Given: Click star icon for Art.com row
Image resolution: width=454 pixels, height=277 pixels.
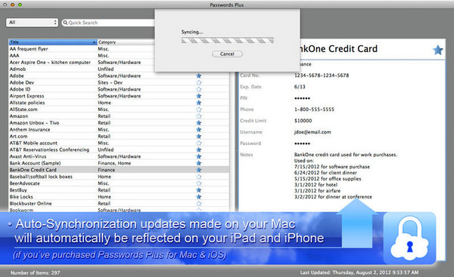Looking at the screenshot, I should pos(198,137).
